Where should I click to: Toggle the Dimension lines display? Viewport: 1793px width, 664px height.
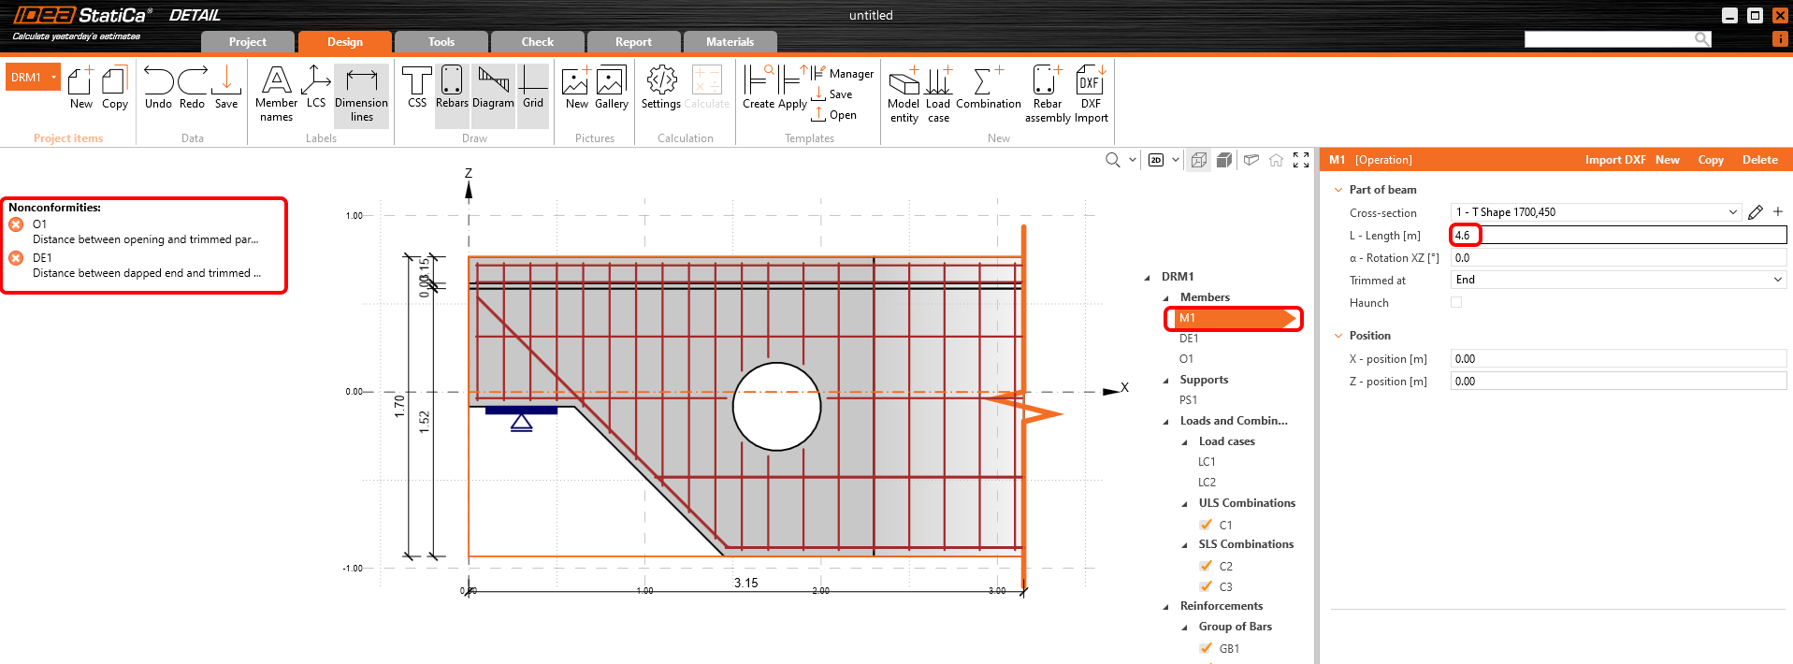[x=361, y=94]
